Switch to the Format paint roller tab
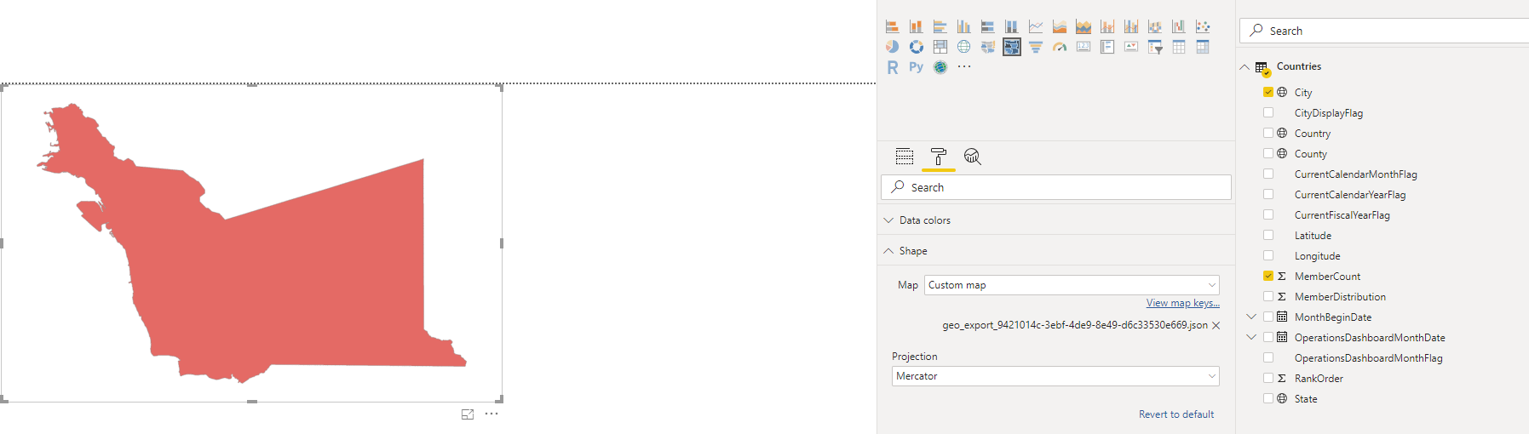Image resolution: width=1529 pixels, height=434 pixels. pyautogui.click(x=938, y=157)
